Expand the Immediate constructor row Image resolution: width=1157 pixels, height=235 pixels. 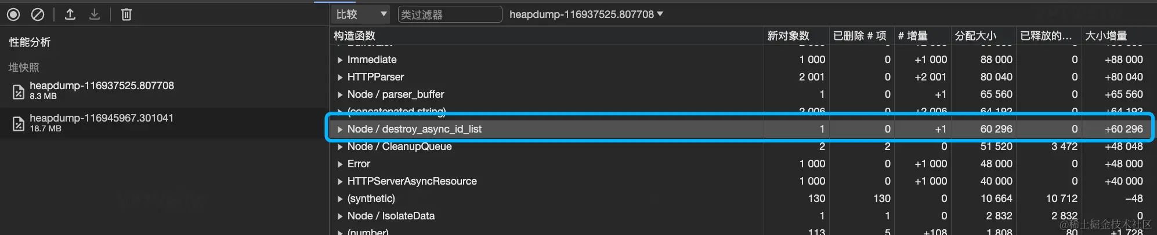340,60
